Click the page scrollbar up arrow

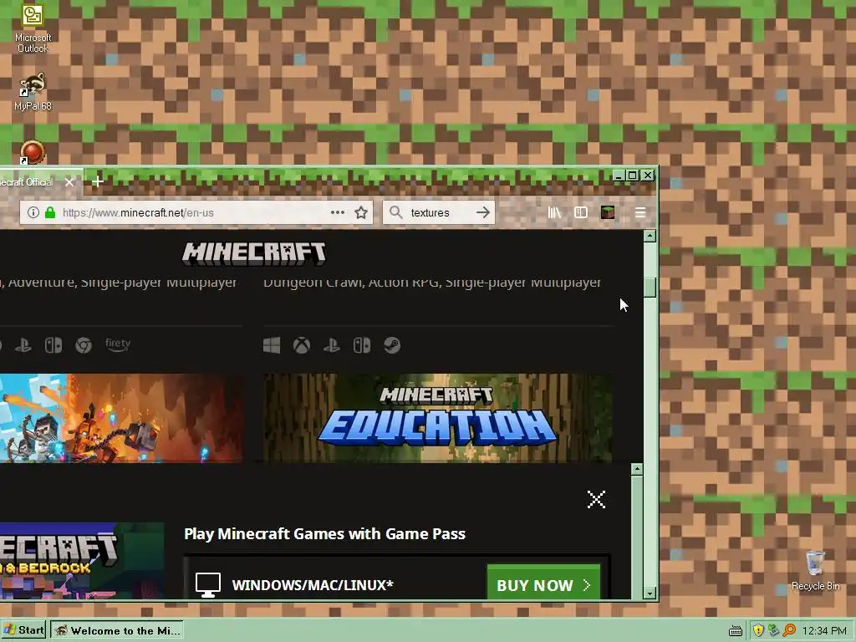pyautogui.click(x=650, y=236)
